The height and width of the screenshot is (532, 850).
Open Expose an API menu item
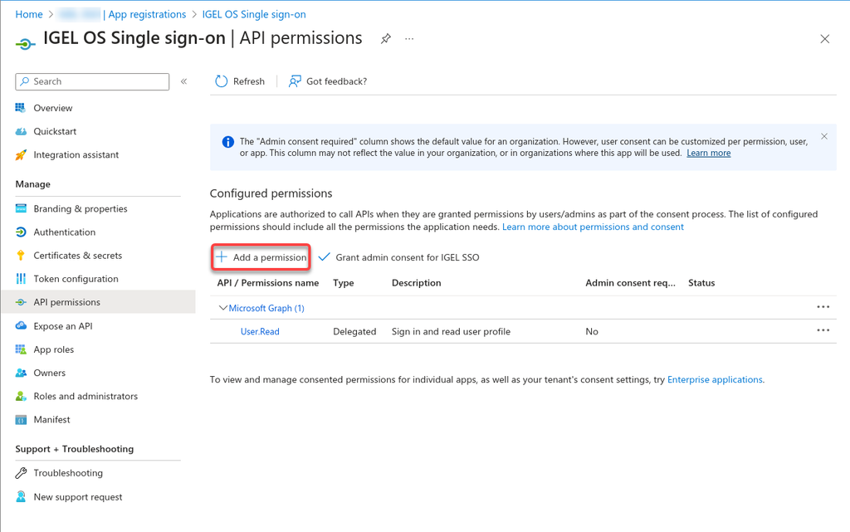point(62,326)
